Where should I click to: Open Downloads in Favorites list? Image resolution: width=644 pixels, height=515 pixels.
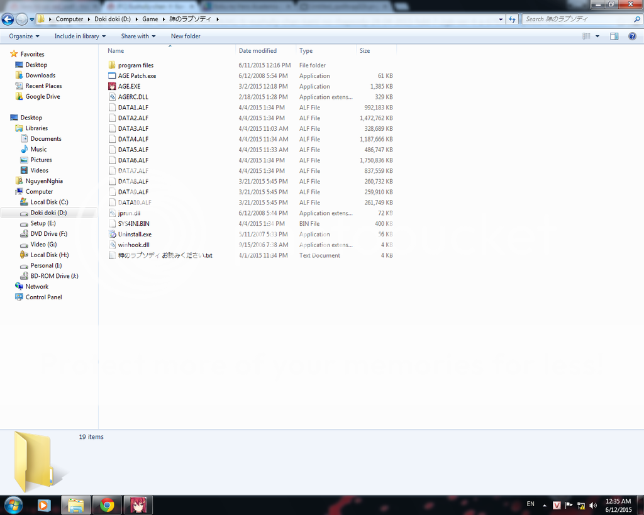pos(40,75)
